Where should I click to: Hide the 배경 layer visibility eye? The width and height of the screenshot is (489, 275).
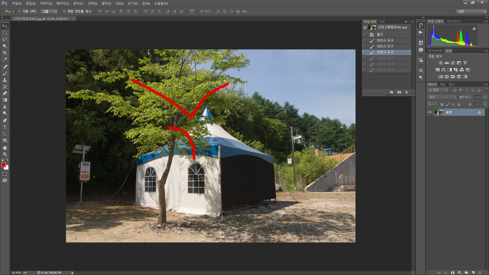(x=430, y=112)
